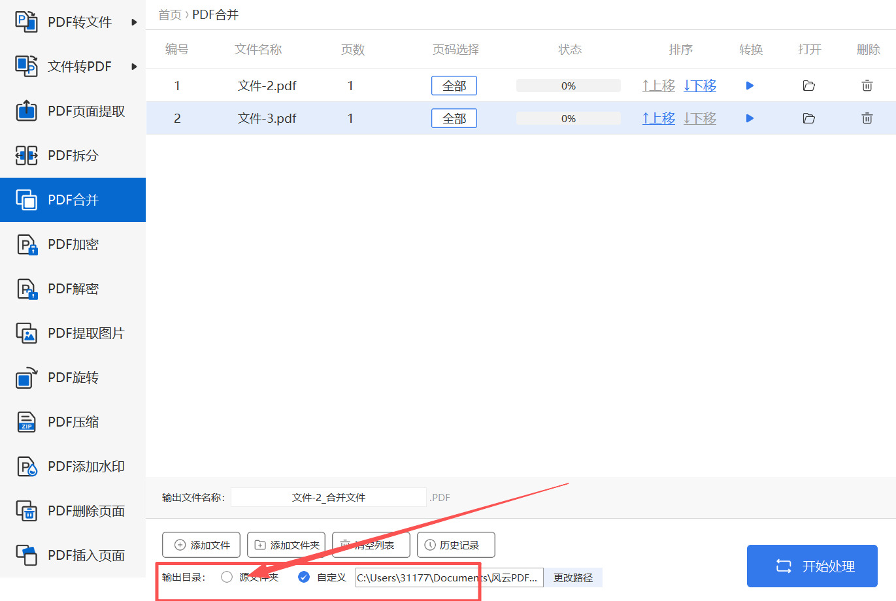Image resolution: width=896 pixels, height=601 pixels.
Task: Click the output filename input field
Action: 329,497
